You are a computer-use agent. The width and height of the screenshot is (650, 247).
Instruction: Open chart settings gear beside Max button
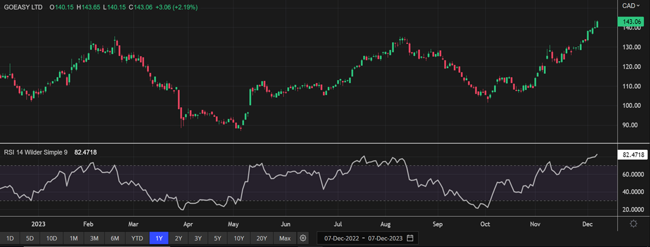pyautogui.click(x=303, y=238)
